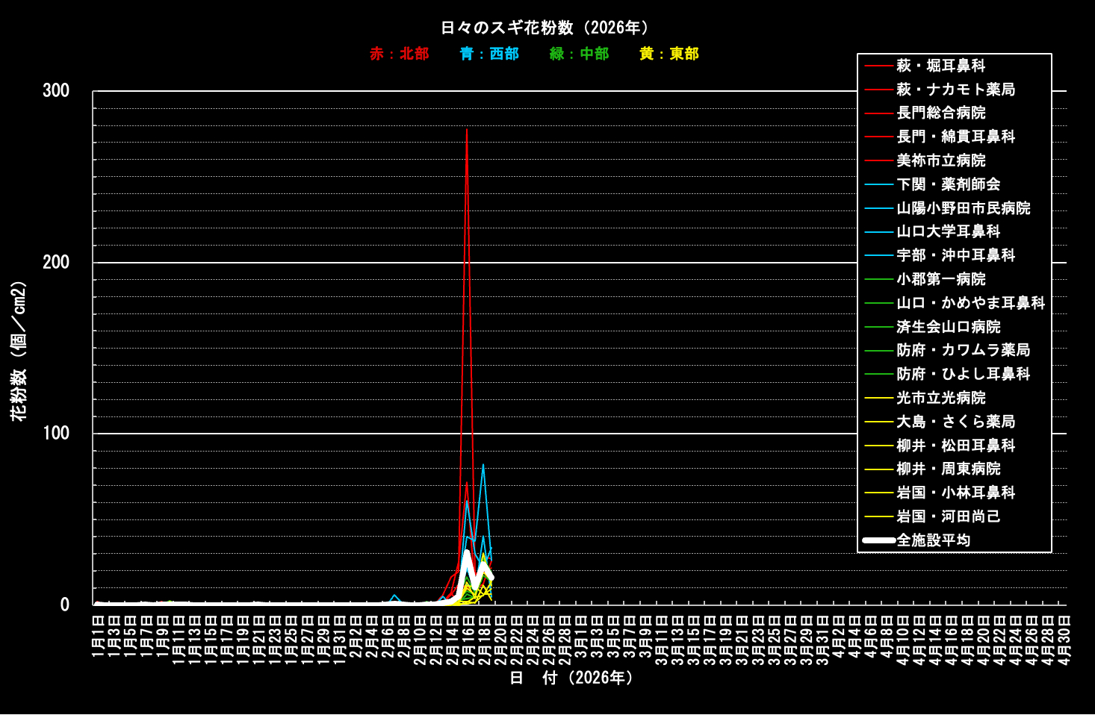The height and width of the screenshot is (715, 1095).
Task: Click the 小郡第一病院 legend label
Action: coord(940,279)
